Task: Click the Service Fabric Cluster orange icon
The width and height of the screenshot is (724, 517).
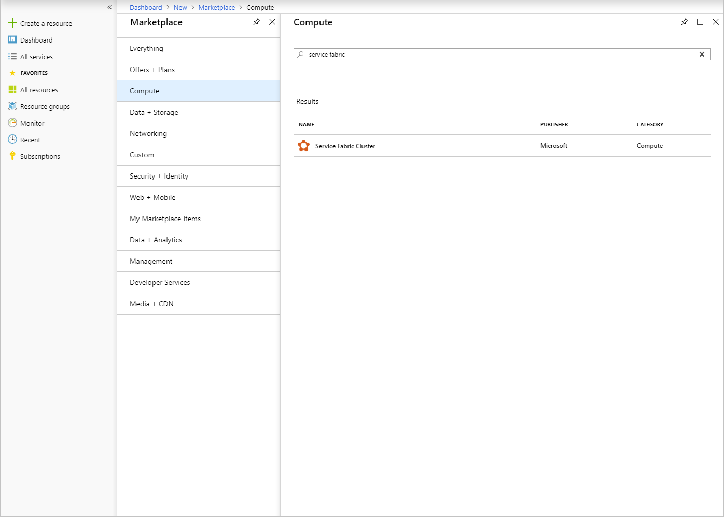Action: (x=304, y=145)
